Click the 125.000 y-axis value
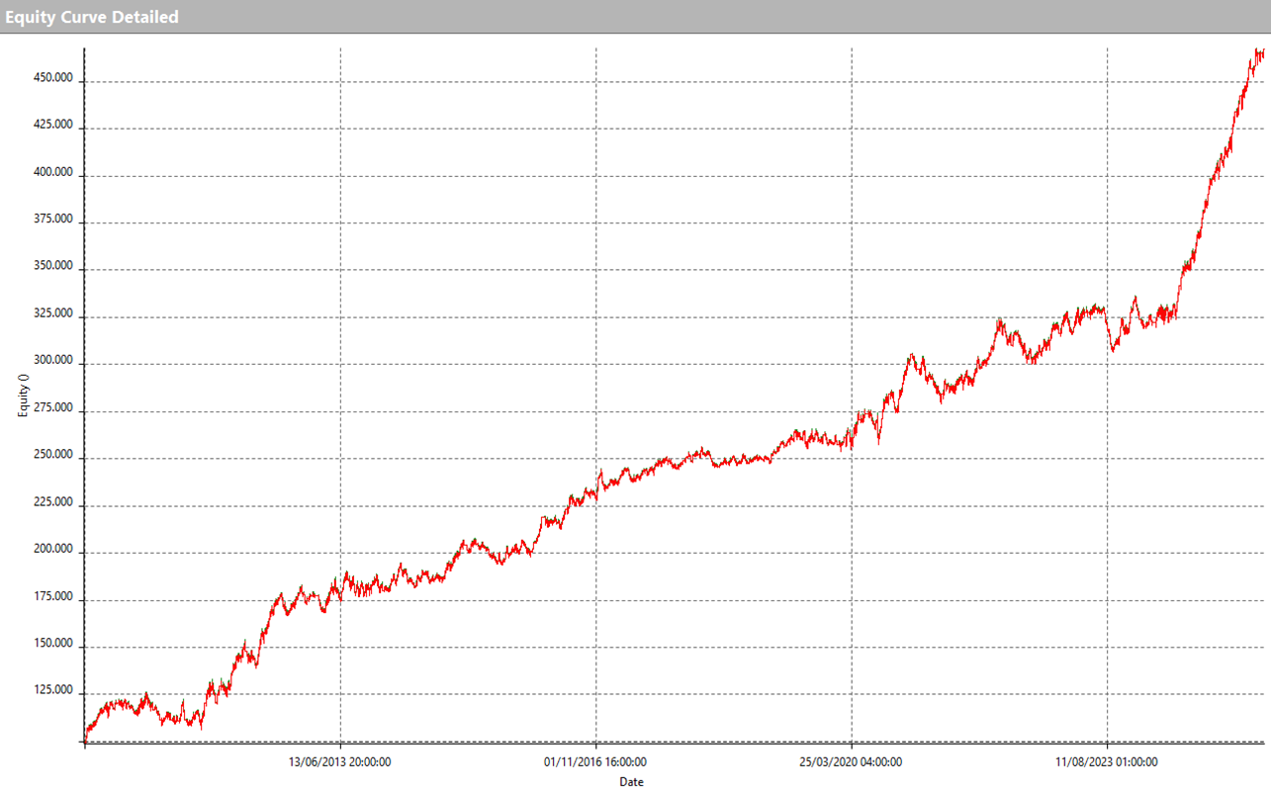1271x794 pixels. click(x=52, y=692)
